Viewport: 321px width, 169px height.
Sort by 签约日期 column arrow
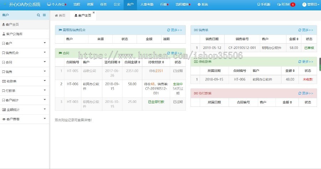click(119, 62)
